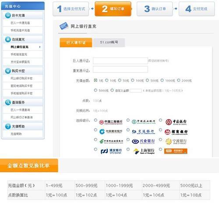The width and height of the screenshot is (219, 206).
Task: Click the custom amount input box
Action: [136, 91]
